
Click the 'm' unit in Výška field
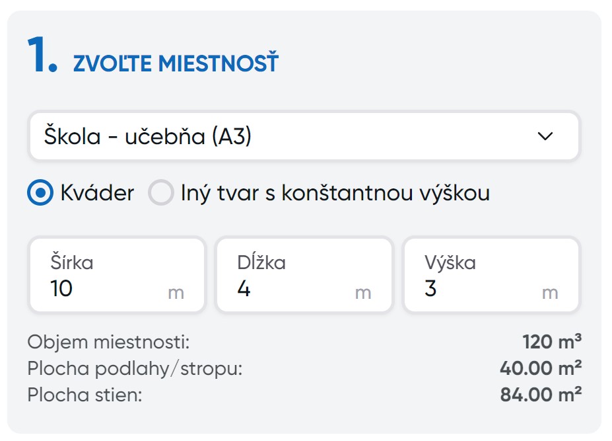click(550, 293)
